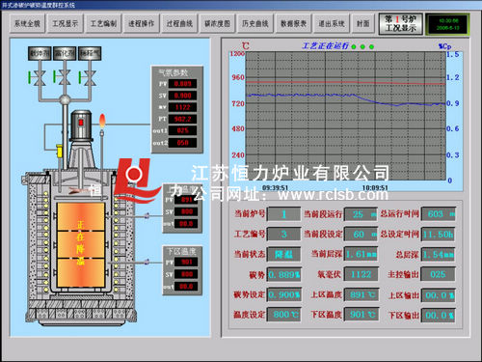
Task: Click the exhaust flame icon
Action: click(102, 121)
